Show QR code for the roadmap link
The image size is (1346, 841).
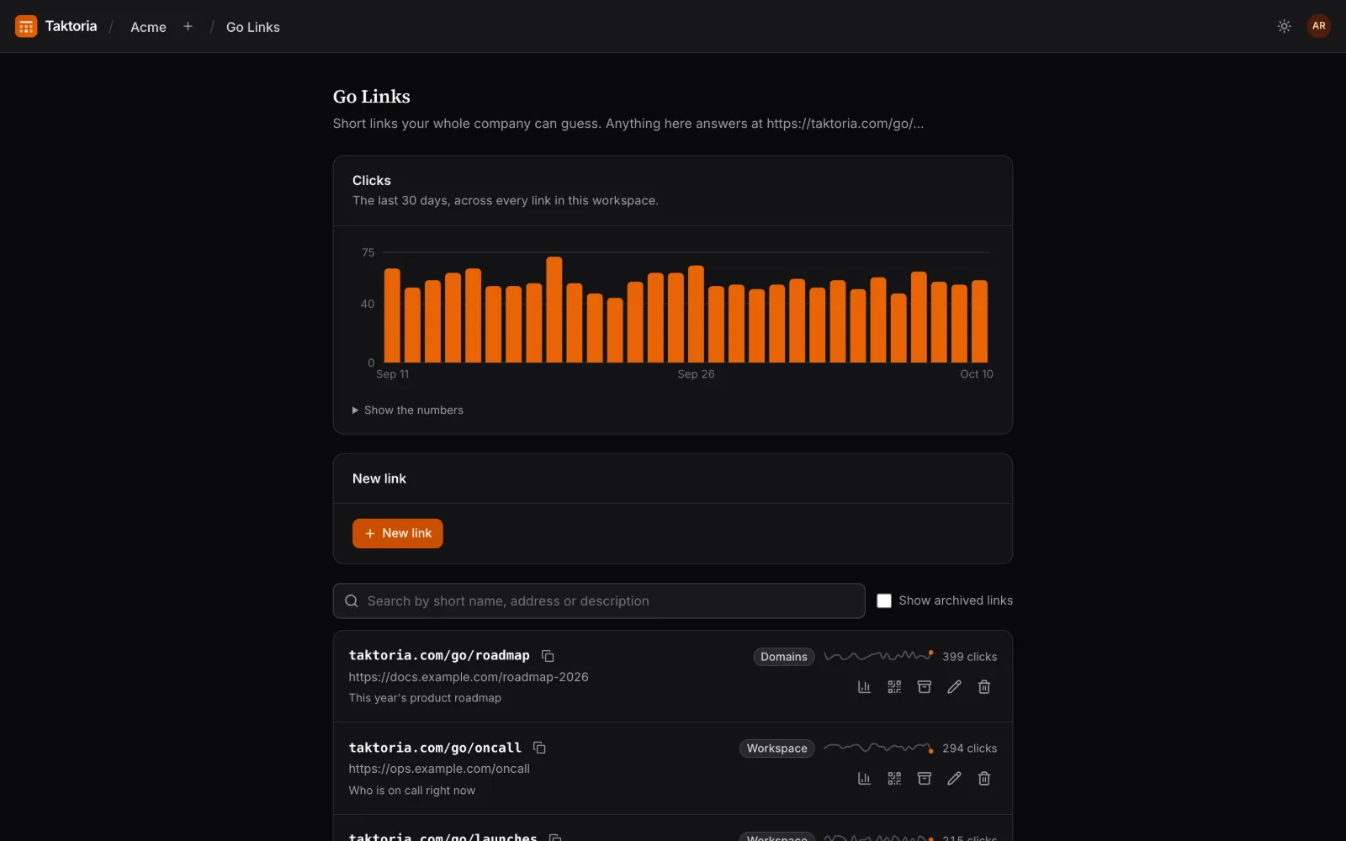click(x=894, y=687)
